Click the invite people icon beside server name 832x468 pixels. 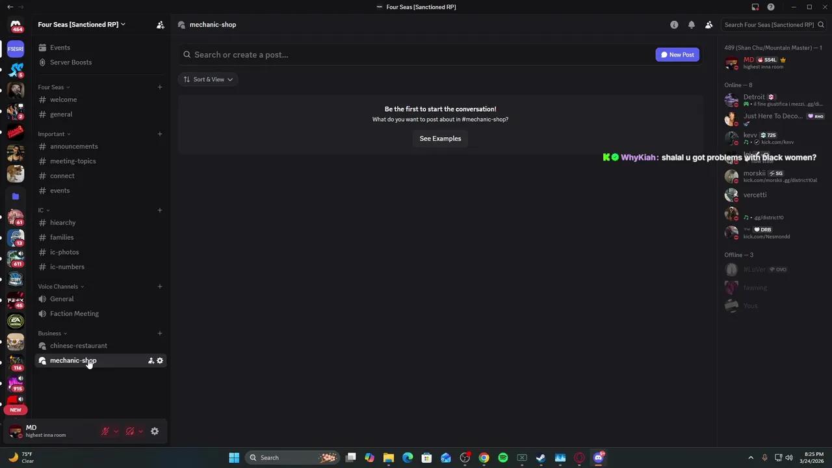[x=160, y=25]
